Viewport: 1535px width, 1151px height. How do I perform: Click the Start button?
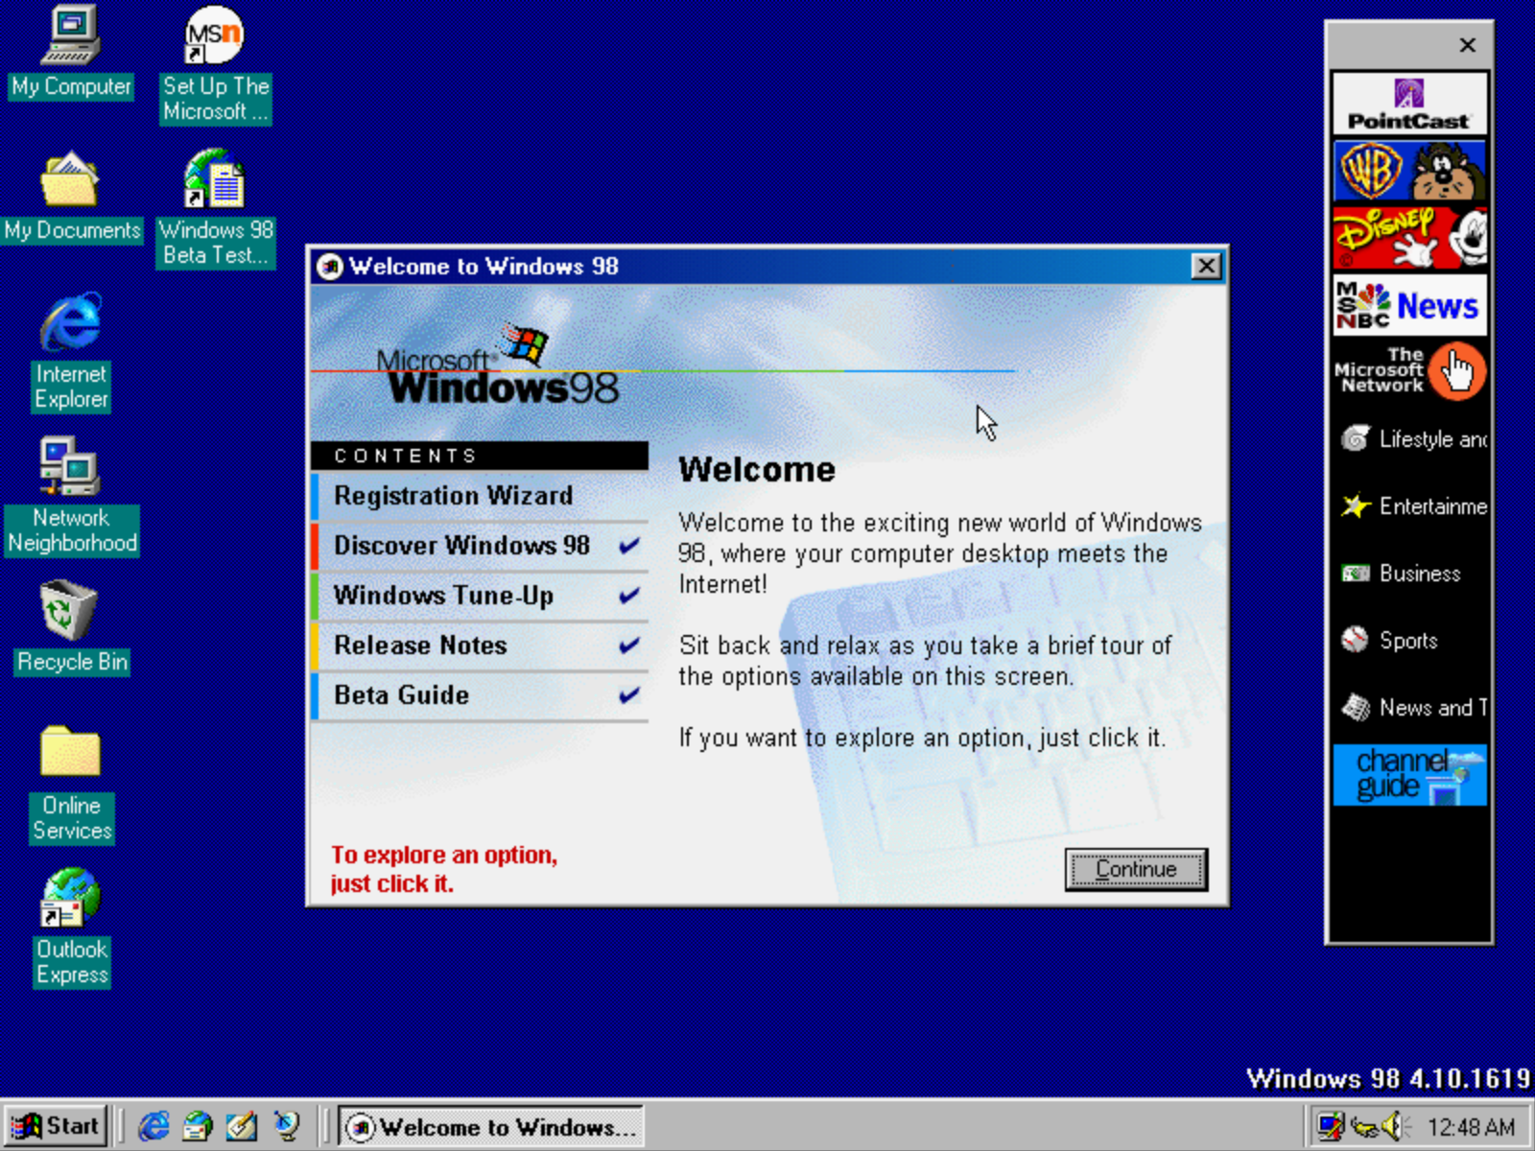tap(56, 1126)
